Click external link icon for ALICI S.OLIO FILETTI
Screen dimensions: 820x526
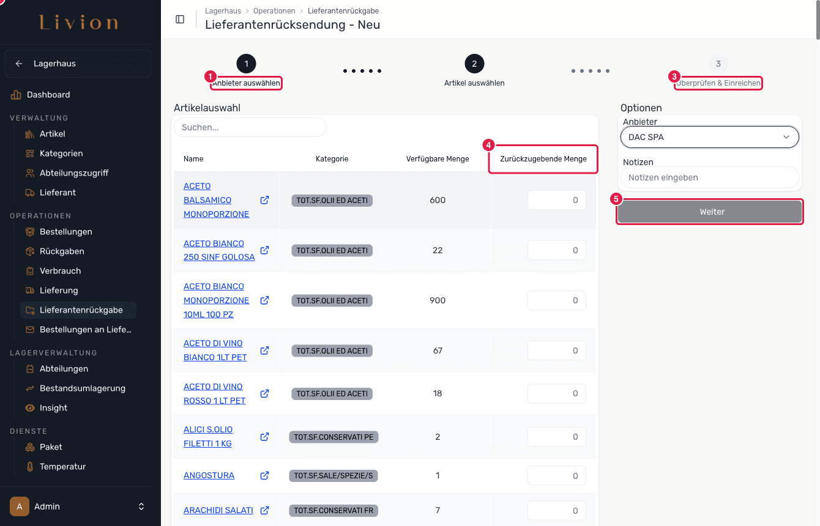[265, 437]
